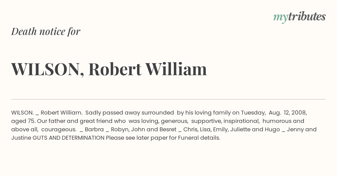
Task: Click "Sadly passed away surrounded" in the notice
Action: pos(129,113)
